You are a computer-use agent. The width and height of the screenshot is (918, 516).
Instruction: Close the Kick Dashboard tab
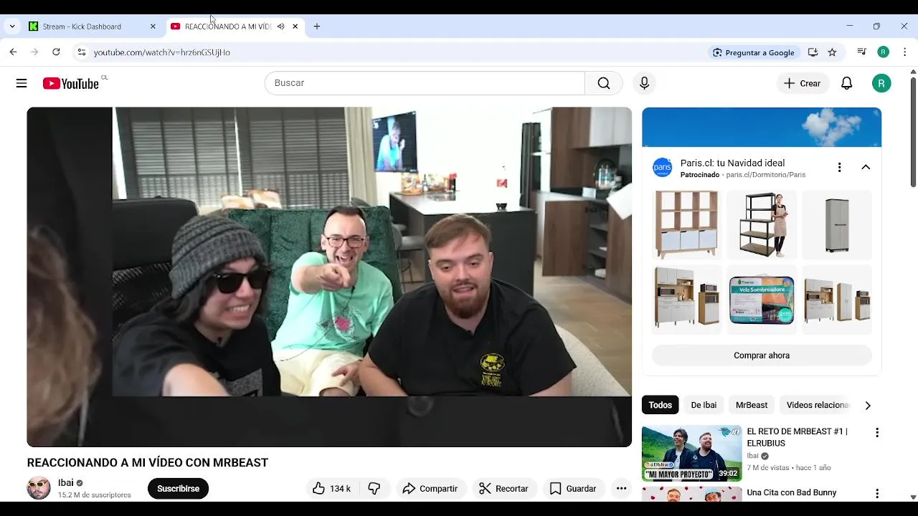153,27
